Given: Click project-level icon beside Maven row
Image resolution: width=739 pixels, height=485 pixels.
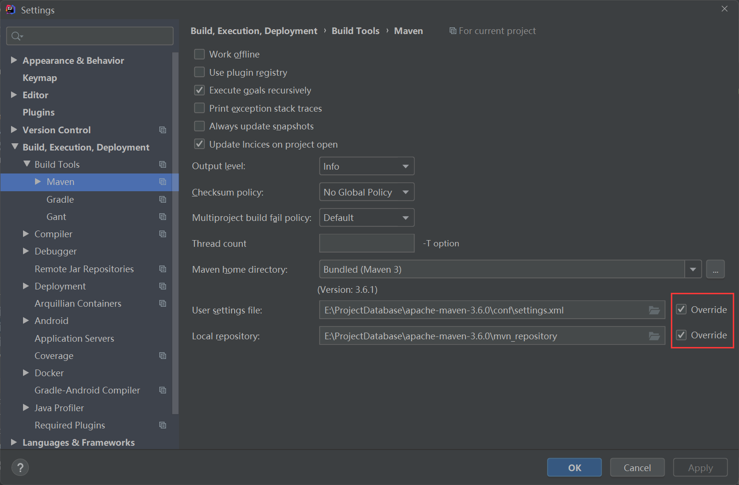Looking at the screenshot, I should 163,182.
